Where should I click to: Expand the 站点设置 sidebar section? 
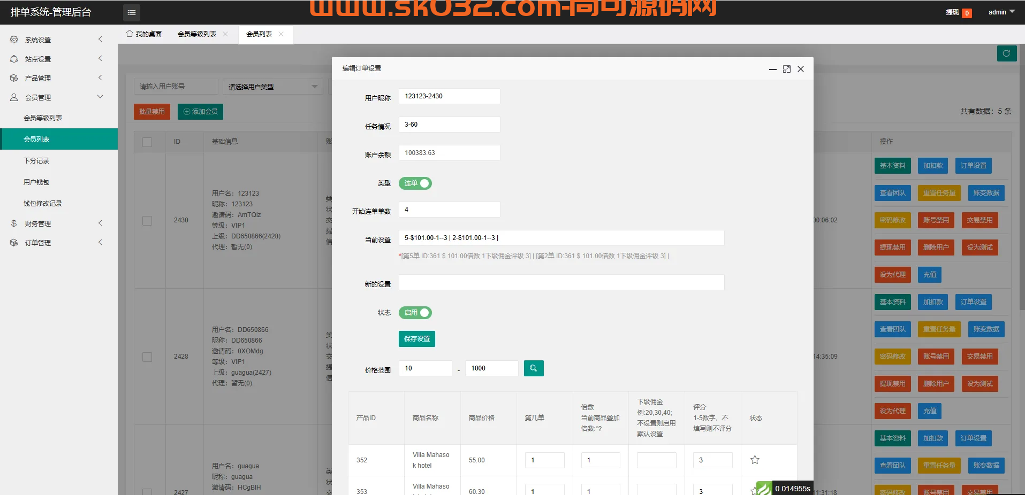(37, 58)
